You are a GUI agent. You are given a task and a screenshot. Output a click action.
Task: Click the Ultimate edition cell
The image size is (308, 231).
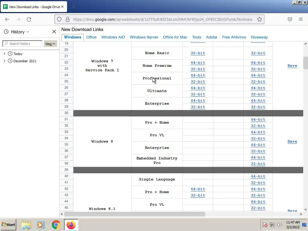157,91
